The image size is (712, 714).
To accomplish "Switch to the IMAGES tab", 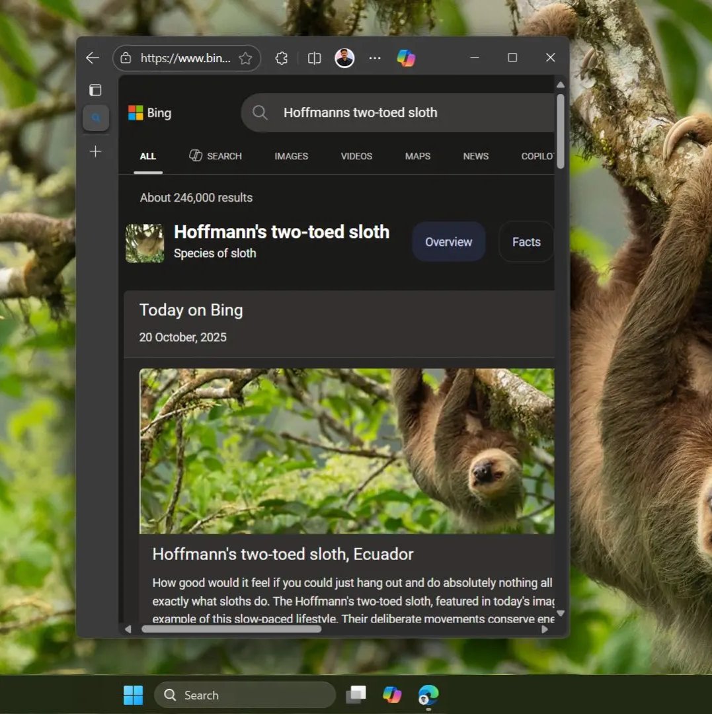I will tap(291, 156).
